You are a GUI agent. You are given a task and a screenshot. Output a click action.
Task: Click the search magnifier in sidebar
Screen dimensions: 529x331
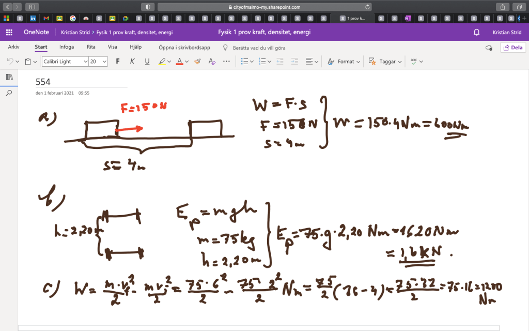[9, 93]
